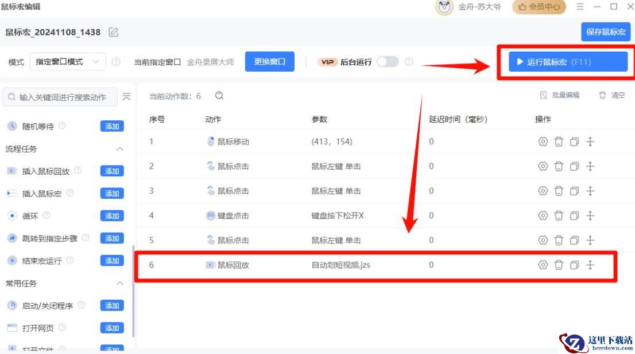Viewport: 635px width, 354px height.
Task: Click the 更换窗口 button
Action: click(x=269, y=62)
